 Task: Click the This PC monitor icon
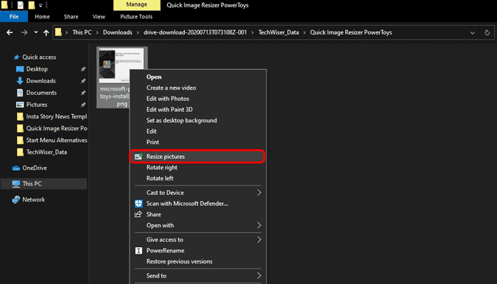click(x=16, y=184)
